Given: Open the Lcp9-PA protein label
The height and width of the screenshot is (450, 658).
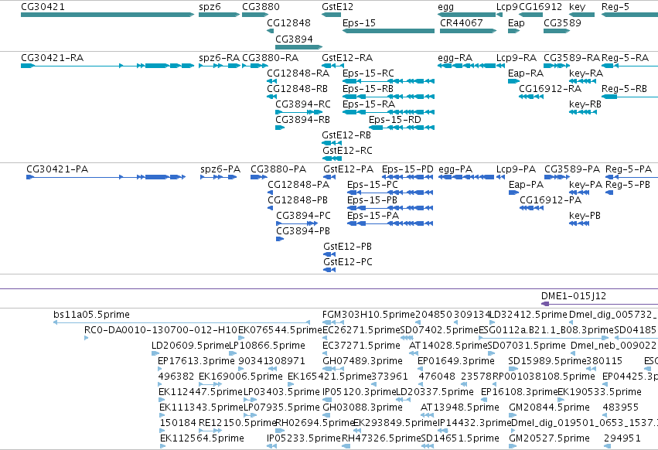Looking at the screenshot, I should click(x=517, y=169).
